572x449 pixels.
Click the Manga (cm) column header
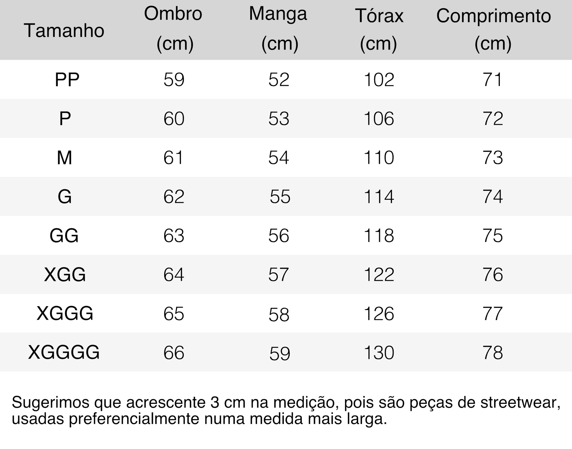(x=278, y=28)
